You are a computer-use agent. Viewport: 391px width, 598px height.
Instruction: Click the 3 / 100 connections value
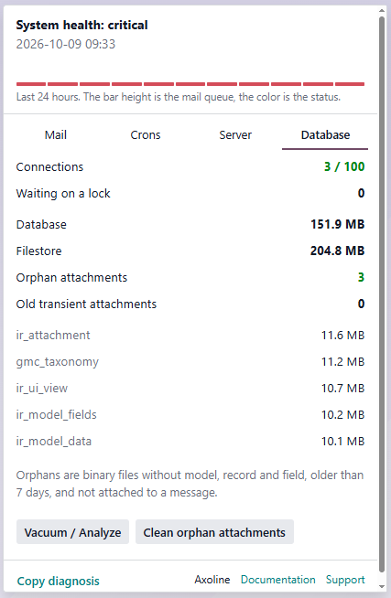344,166
